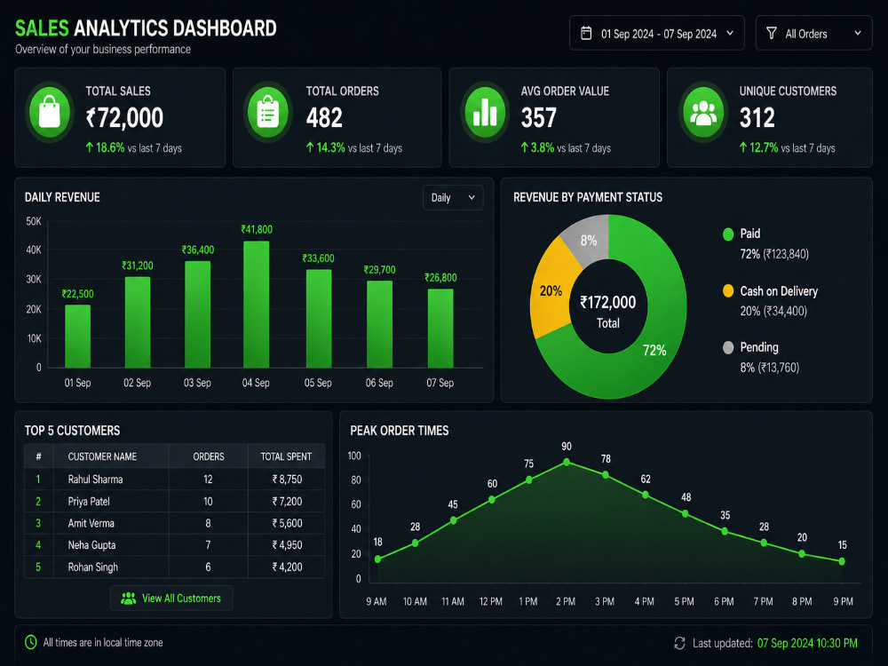Click the clipboard icon in Total Orders
The width and height of the screenshot is (888, 666).
click(268, 112)
